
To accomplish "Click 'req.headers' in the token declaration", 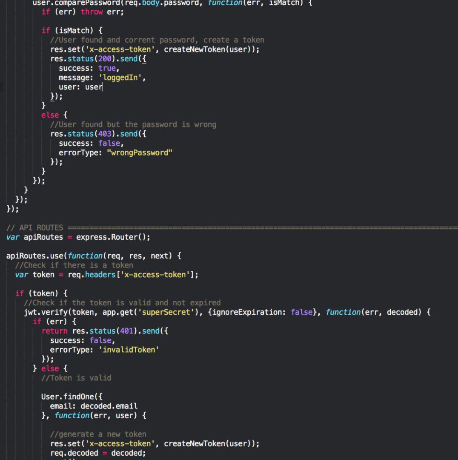I will point(92,275).
